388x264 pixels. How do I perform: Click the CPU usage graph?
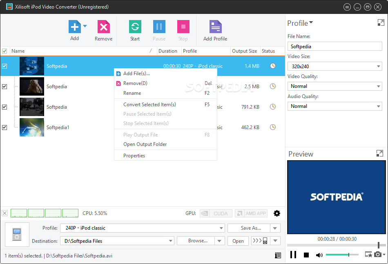coord(45,213)
